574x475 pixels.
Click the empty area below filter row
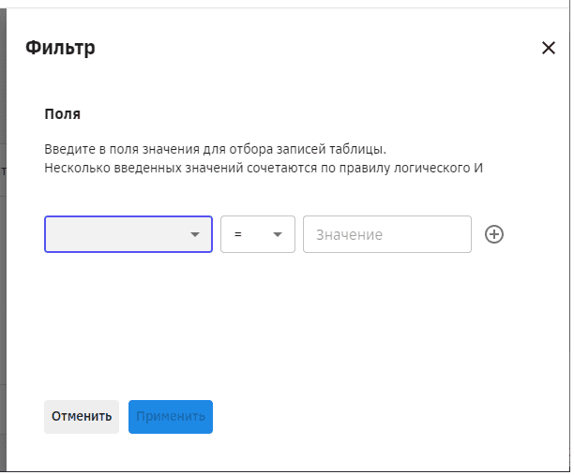click(281, 319)
